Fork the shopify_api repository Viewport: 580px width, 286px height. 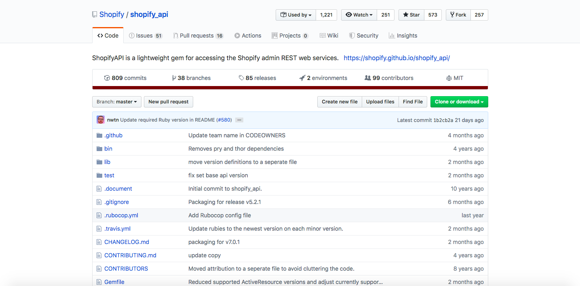(x=458, y=15)
